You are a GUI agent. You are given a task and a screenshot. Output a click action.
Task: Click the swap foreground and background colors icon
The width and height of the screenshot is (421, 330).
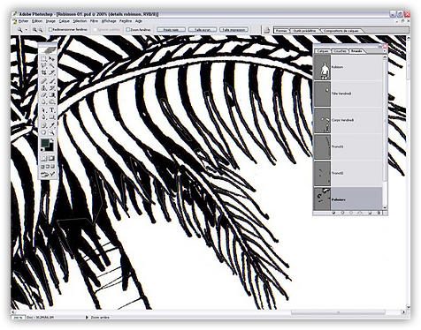tap(52, 139)
